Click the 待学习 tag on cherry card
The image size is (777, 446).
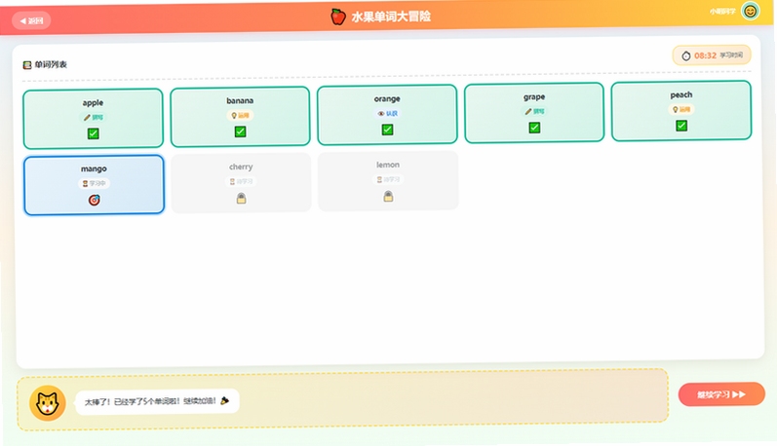[x=241, y=182]
